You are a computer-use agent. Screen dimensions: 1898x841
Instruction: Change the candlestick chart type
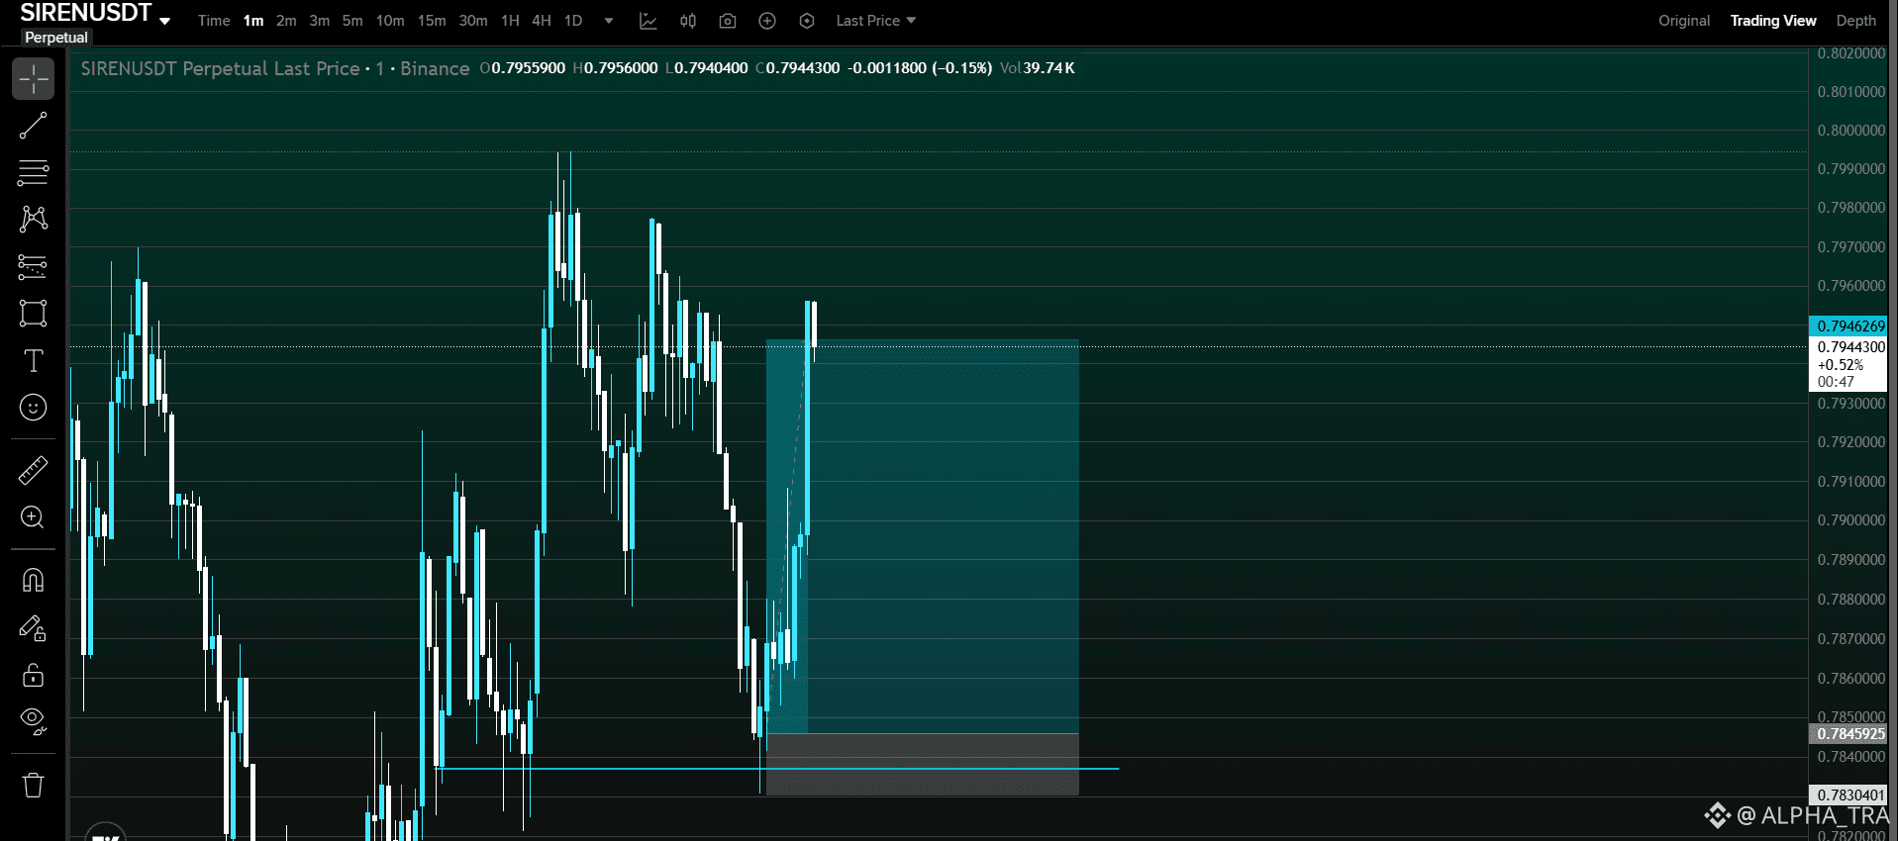[x=688, y=21]
